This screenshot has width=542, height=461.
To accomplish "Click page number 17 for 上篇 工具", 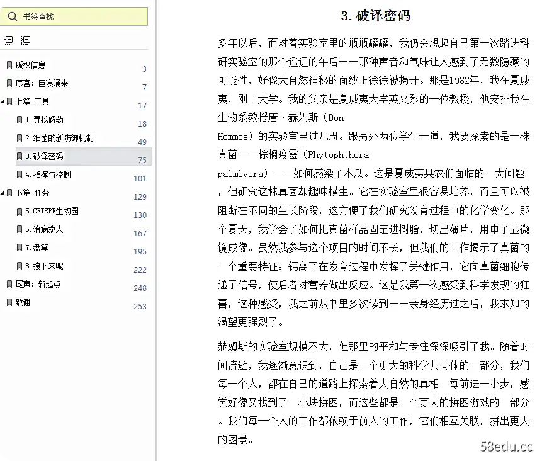I will point(142,105).
